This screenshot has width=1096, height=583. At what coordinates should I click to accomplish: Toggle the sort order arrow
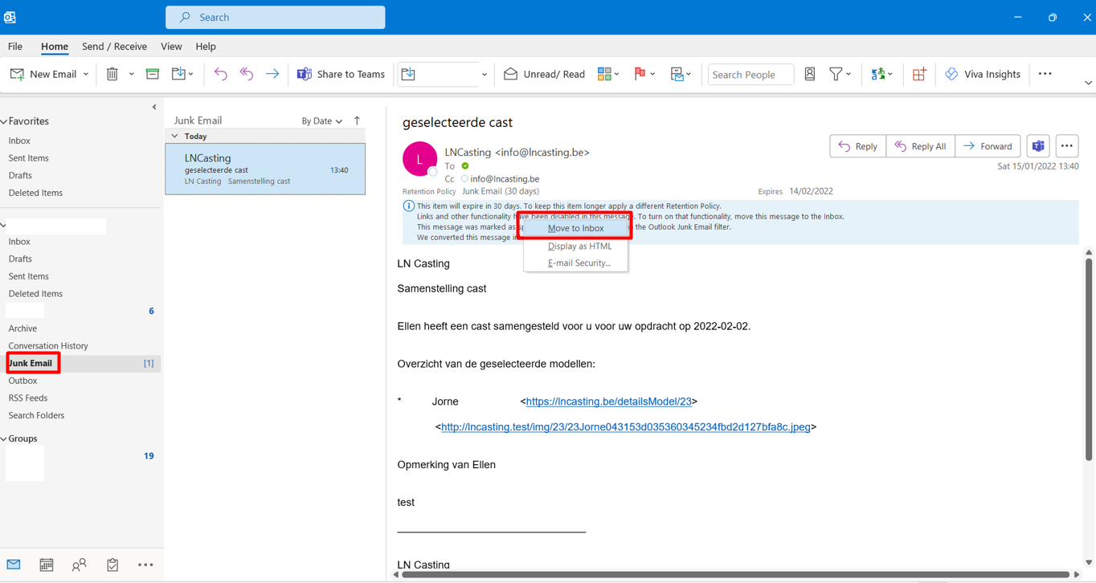coord(357,120)
